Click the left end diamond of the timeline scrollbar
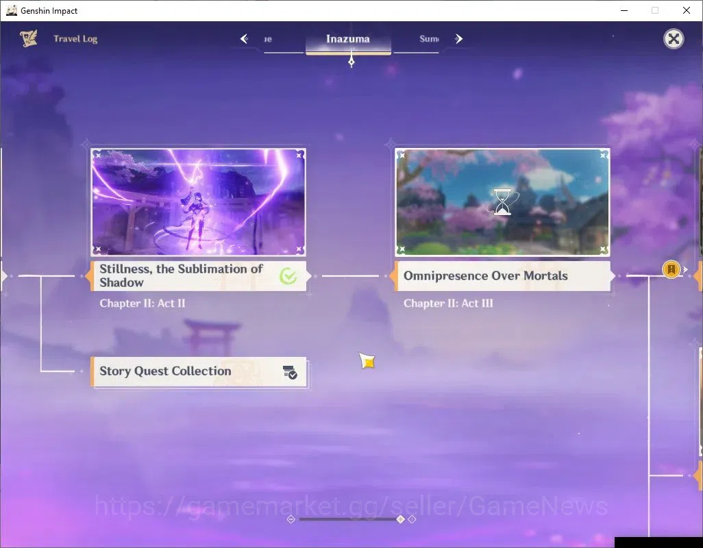 [291, 519]
